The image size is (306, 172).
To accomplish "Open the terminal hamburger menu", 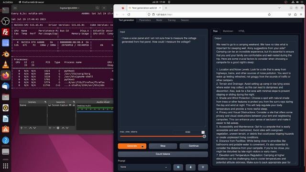I will point(104,8).
